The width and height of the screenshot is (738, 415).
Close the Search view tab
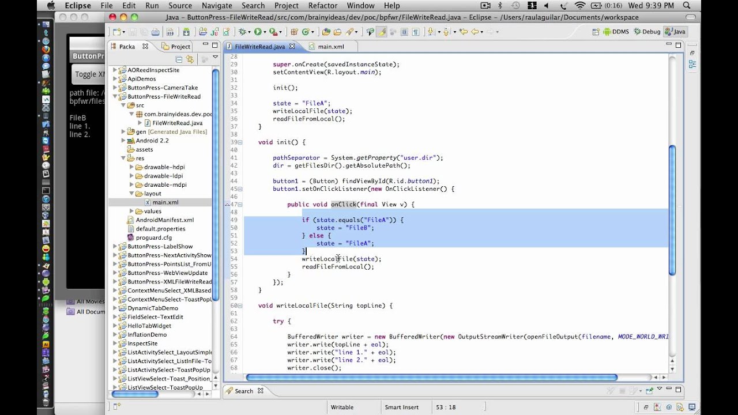[x=260, y=391]
